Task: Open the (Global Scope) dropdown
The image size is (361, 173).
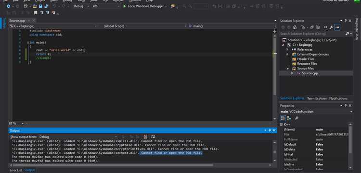Action: (x=144, y=26)
